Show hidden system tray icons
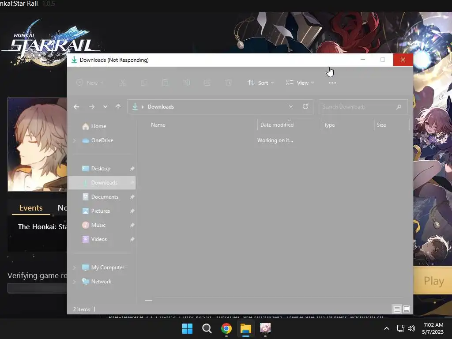This screenshot has height=339, width=452. (x=387, y=328)
